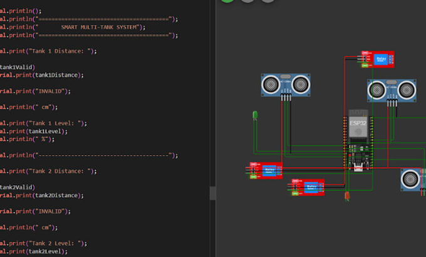Screen dimensions: 426x257
Task: Click the red LED below the ESP32
Action: click(x=347, y=196)
